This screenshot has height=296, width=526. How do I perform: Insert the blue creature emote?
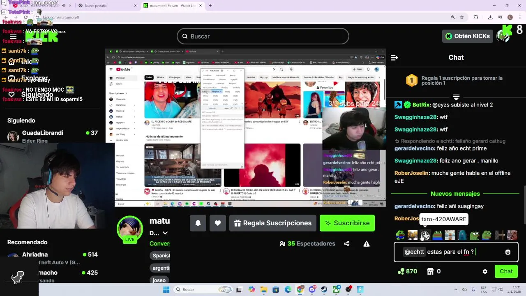click(462, 235)
